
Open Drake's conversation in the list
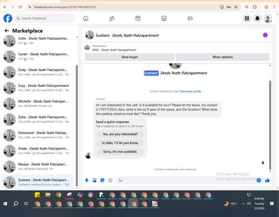pyautogui.click(x=38, y=151)
